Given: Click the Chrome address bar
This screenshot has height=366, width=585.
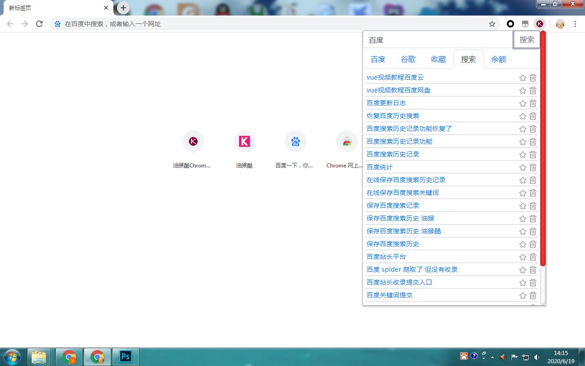Looking at the screenshot, I should tap(270, 24).
